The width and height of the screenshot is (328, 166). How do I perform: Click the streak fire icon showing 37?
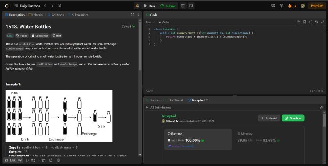click(x=289, y=6)
